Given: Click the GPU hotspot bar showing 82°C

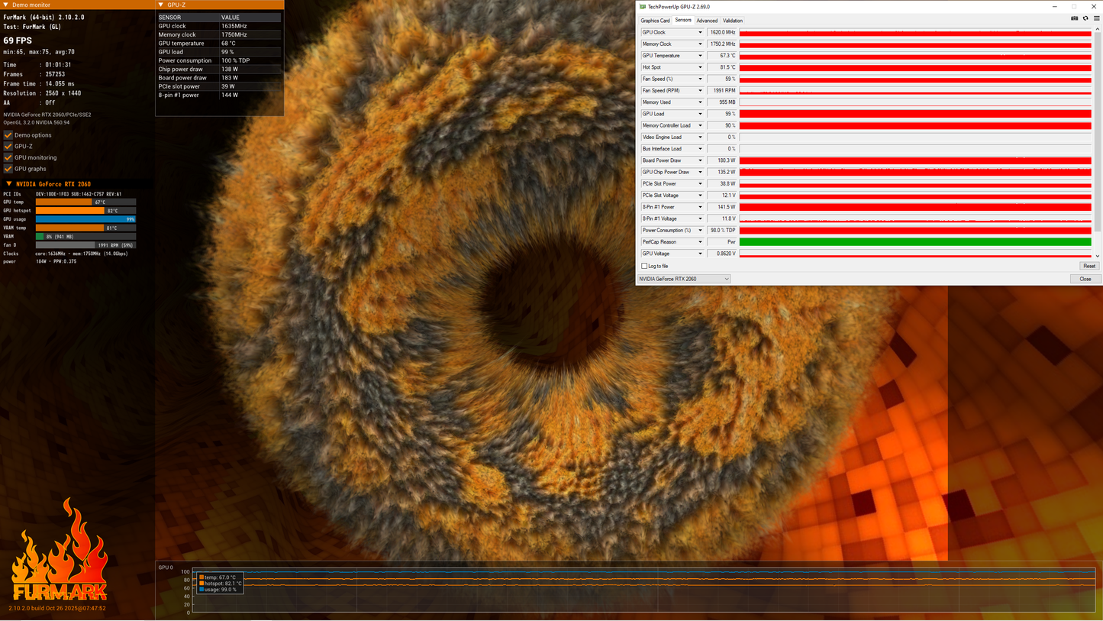Looking at the screenshot, I should 86,211.
